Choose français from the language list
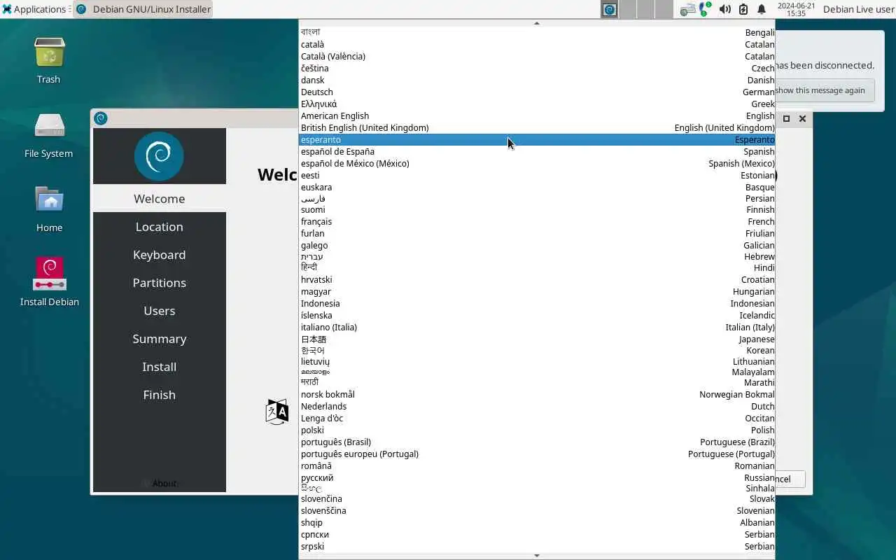 [537, 221]
